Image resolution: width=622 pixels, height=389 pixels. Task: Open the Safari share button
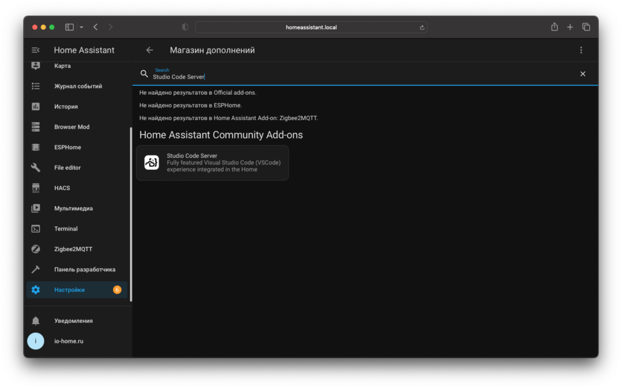554,27
